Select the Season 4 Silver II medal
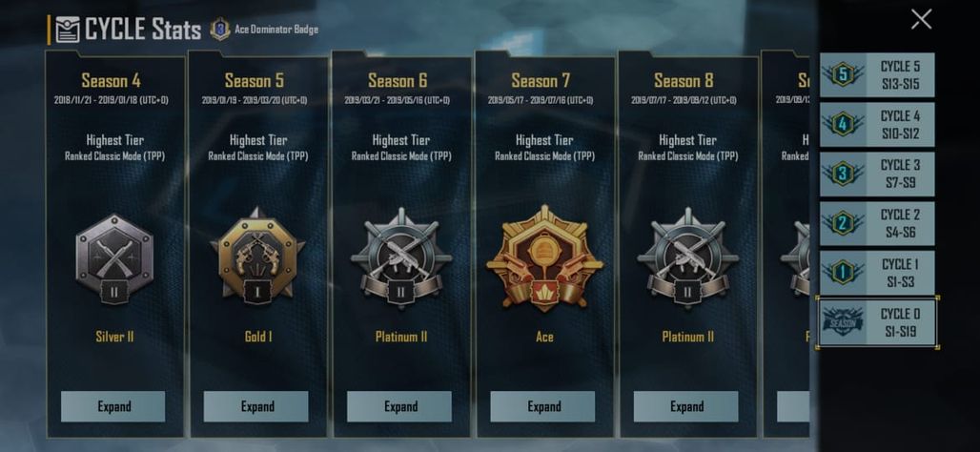Image resolution: width=980 pixels, height=452 pixels. [x=114, y=258]
